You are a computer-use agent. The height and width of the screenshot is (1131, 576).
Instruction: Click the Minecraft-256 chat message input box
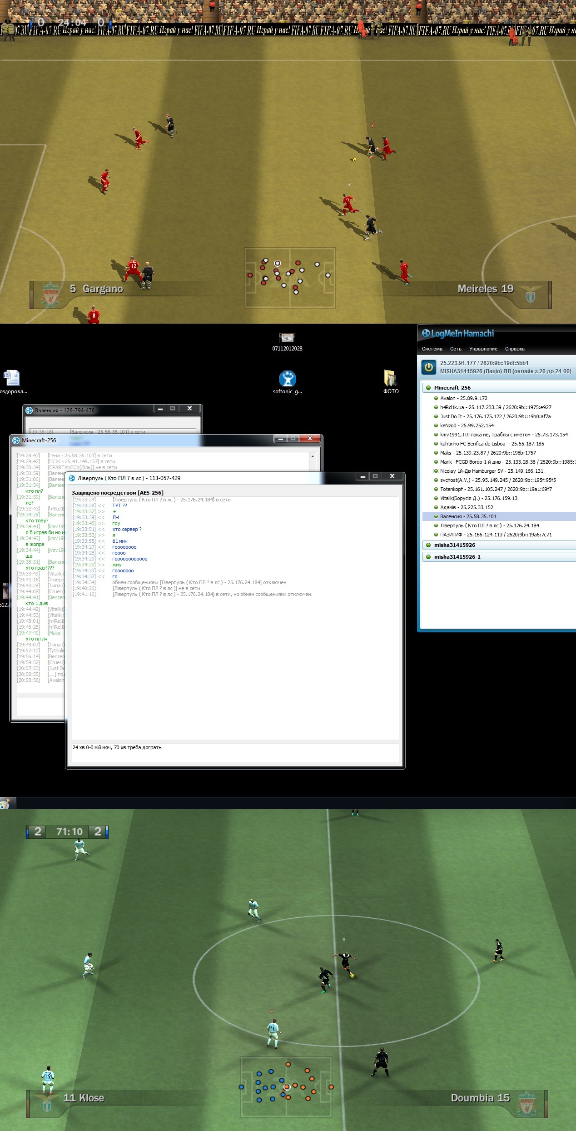[40, 706]
